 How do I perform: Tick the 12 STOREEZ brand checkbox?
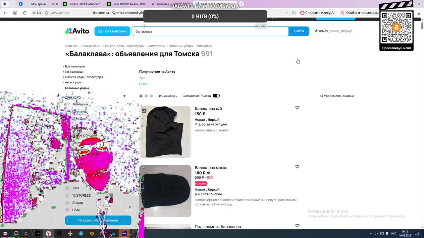tap(68, 195)
